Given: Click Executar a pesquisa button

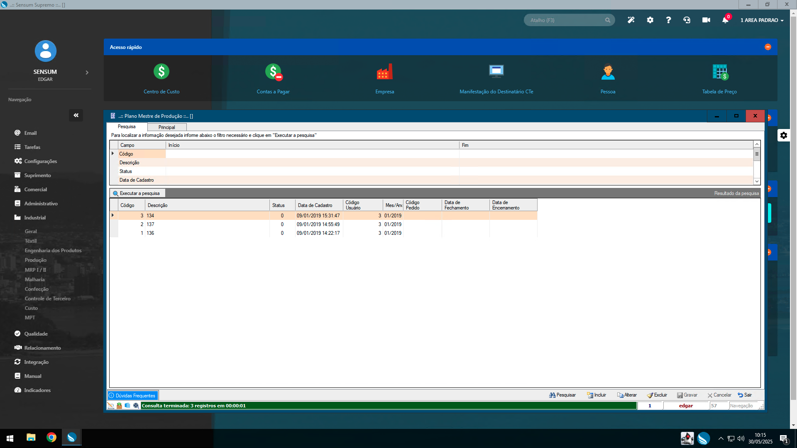Looking at the screenshot, I should click(x=137, y=193).
